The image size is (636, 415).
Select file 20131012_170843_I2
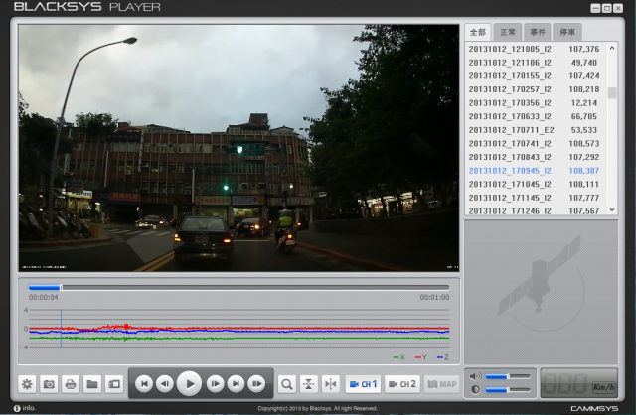[x=537, y=157]
